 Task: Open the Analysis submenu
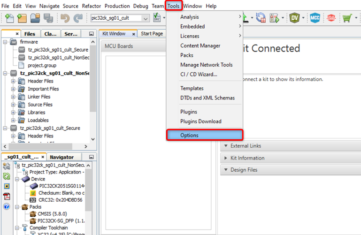coord(205,17)
